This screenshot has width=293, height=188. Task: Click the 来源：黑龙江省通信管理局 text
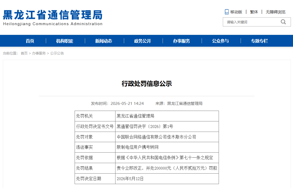(x=179, y=104)
